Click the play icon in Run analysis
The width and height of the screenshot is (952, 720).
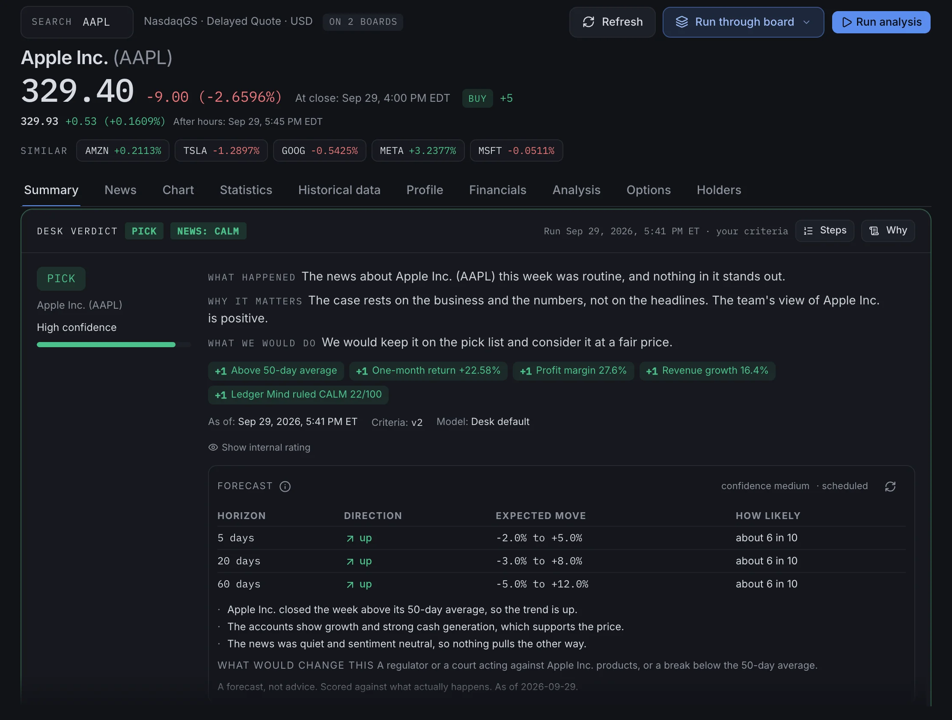(847, 22)
